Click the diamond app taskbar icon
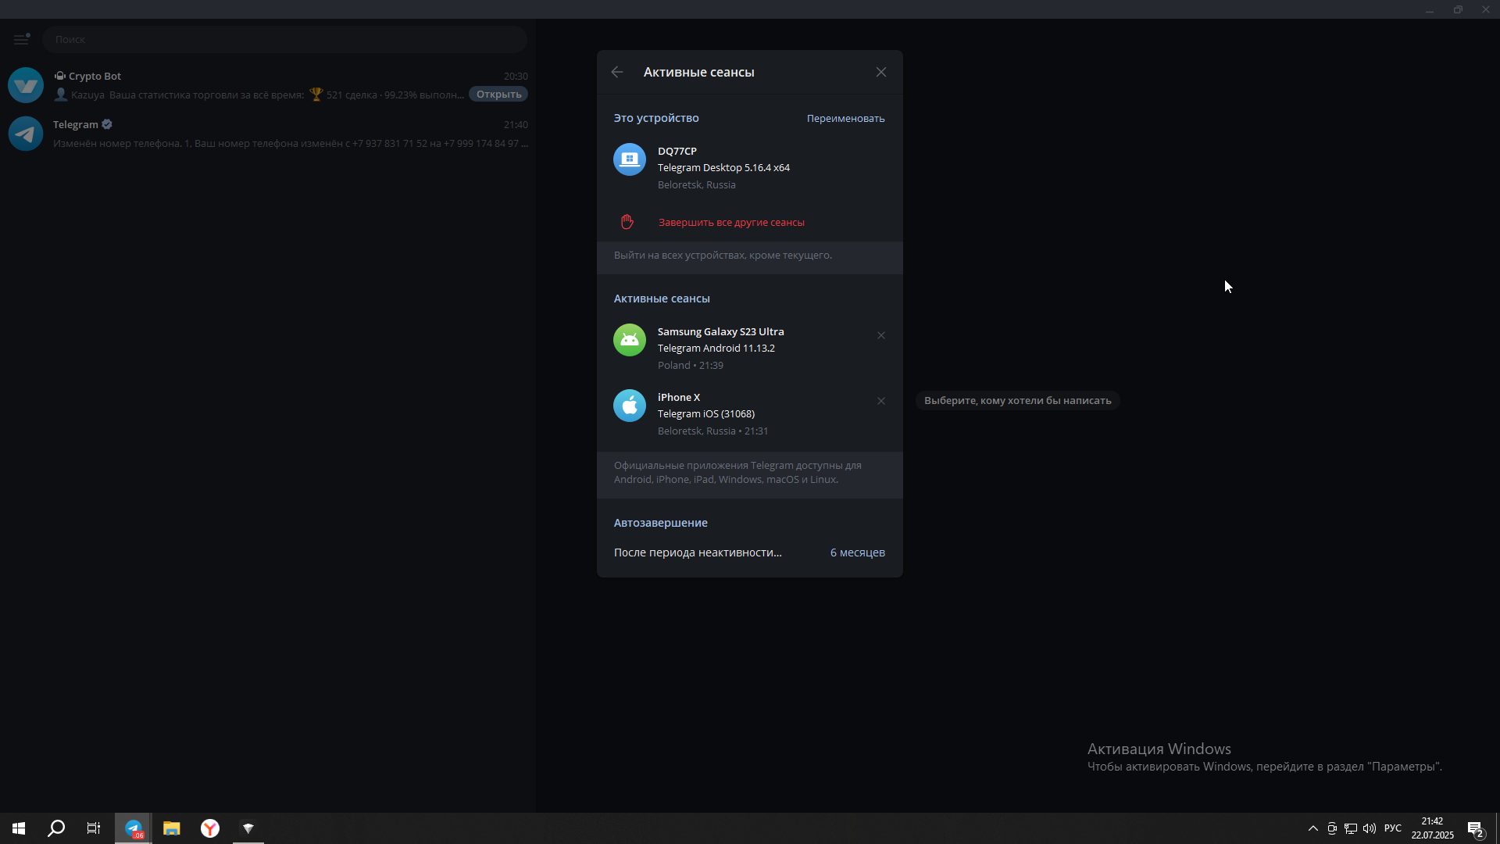This screenshot has width=1500, height=844. 248,828
